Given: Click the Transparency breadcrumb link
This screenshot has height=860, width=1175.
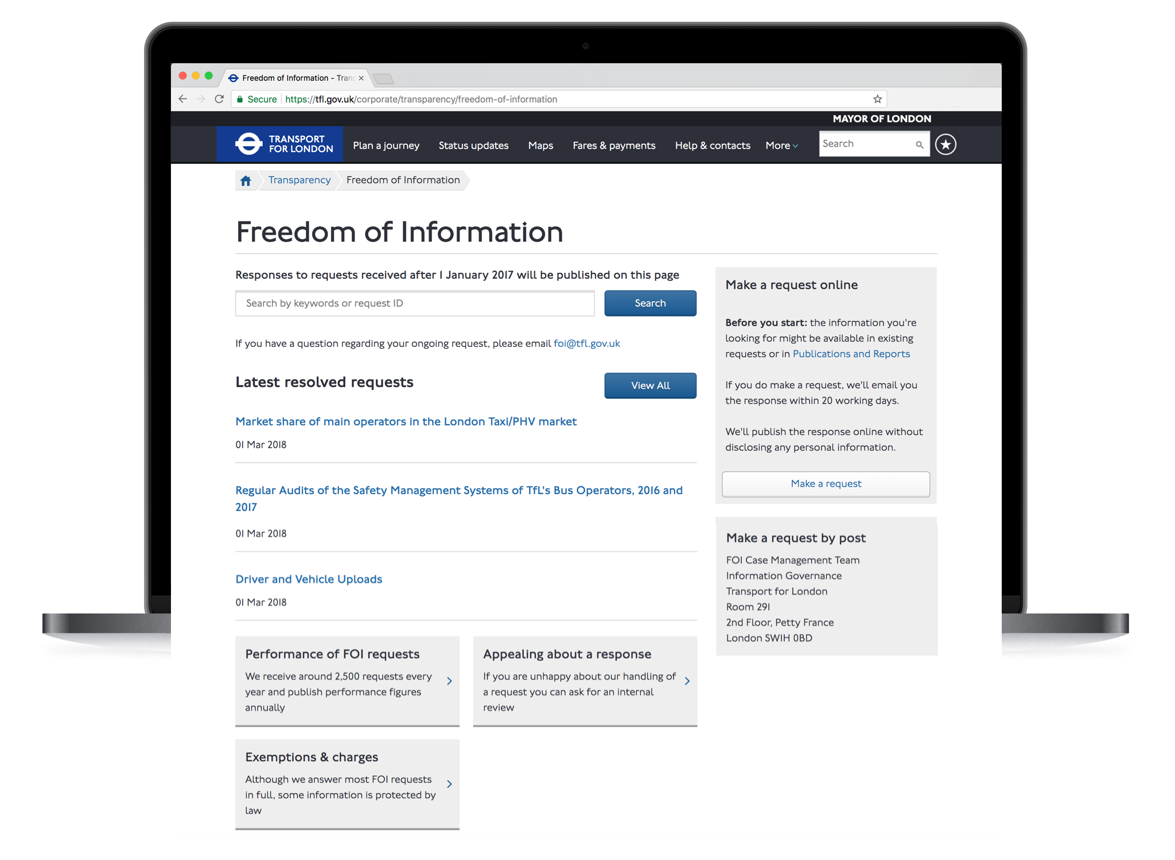Looking at the screenshot, I should (x=299, y=180).
